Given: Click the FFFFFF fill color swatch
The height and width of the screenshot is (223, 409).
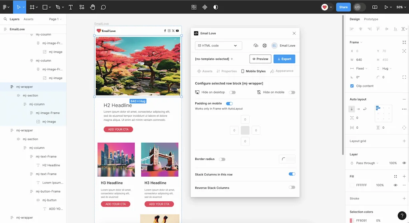Looking at the screenshot, I should (x=352, y=185).
